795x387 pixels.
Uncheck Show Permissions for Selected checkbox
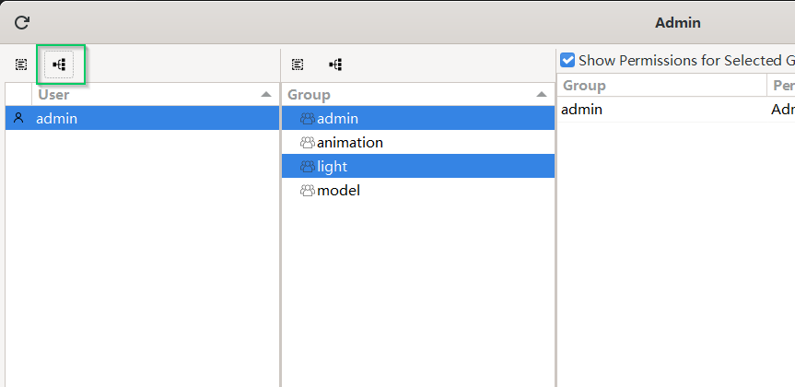click(x=568, y=61)
